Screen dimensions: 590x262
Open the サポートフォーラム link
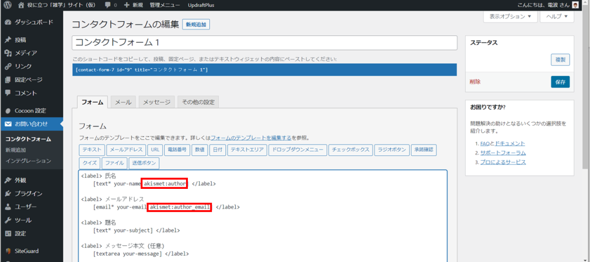point(503,153)
